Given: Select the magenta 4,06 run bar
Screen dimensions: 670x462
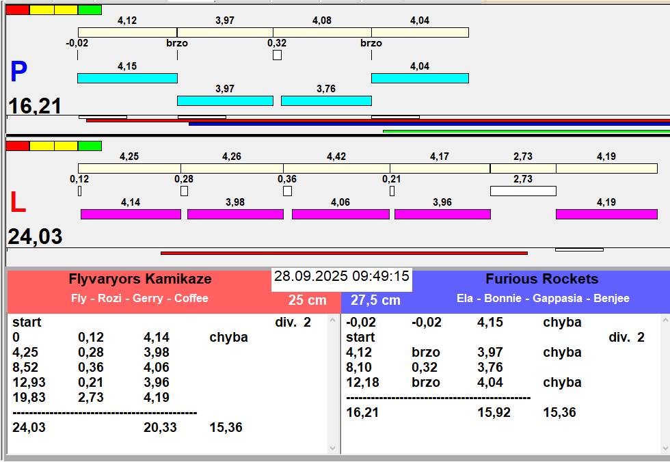Looking at the screenshot, I should tap(340, 215).
